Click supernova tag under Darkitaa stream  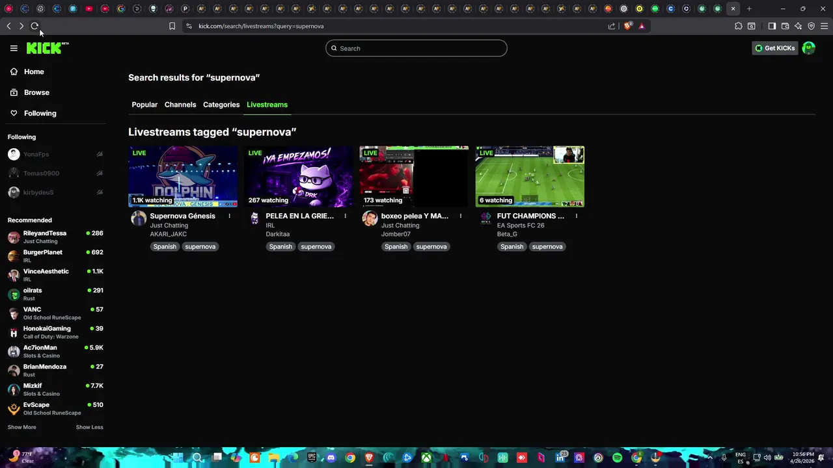316,246
